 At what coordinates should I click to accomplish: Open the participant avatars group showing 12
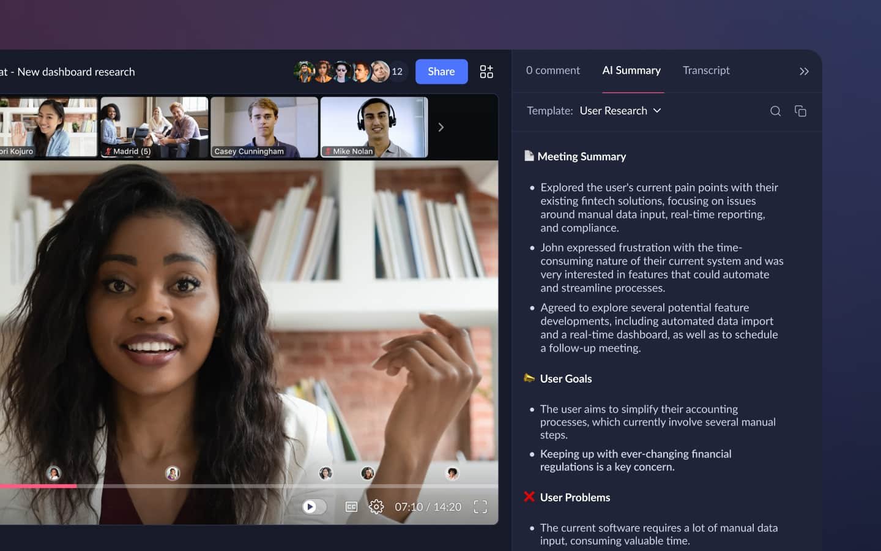(x=351, y=72)
